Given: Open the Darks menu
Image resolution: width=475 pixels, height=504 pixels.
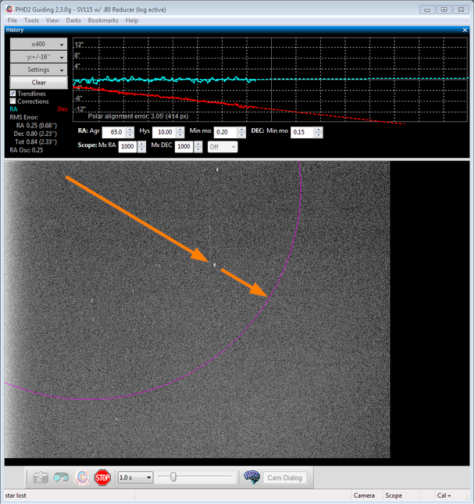Looking at the screenshot, I should click(x=73, y=20).
